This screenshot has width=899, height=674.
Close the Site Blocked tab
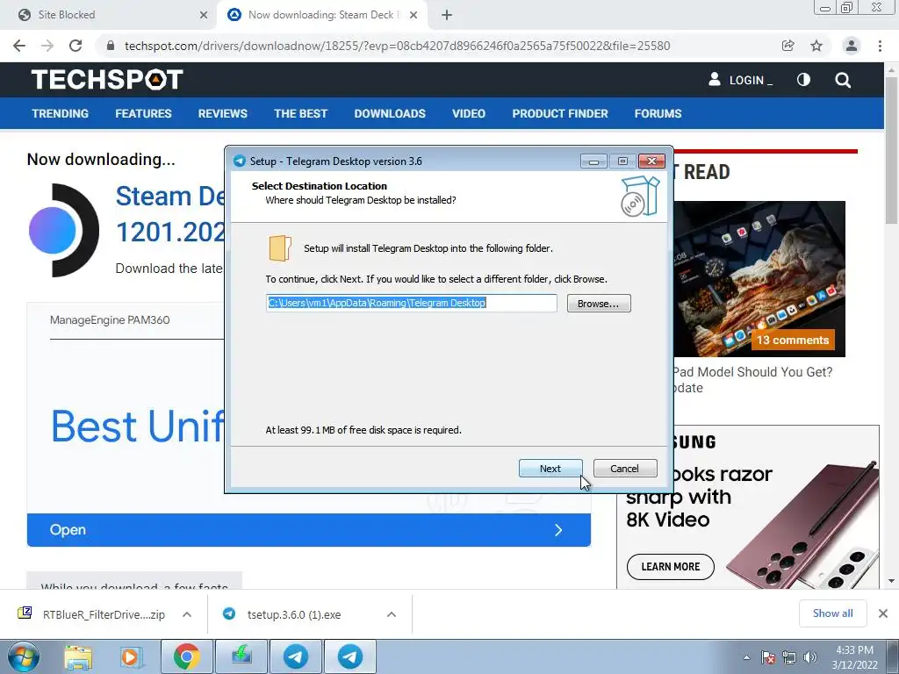pos(204,15)
